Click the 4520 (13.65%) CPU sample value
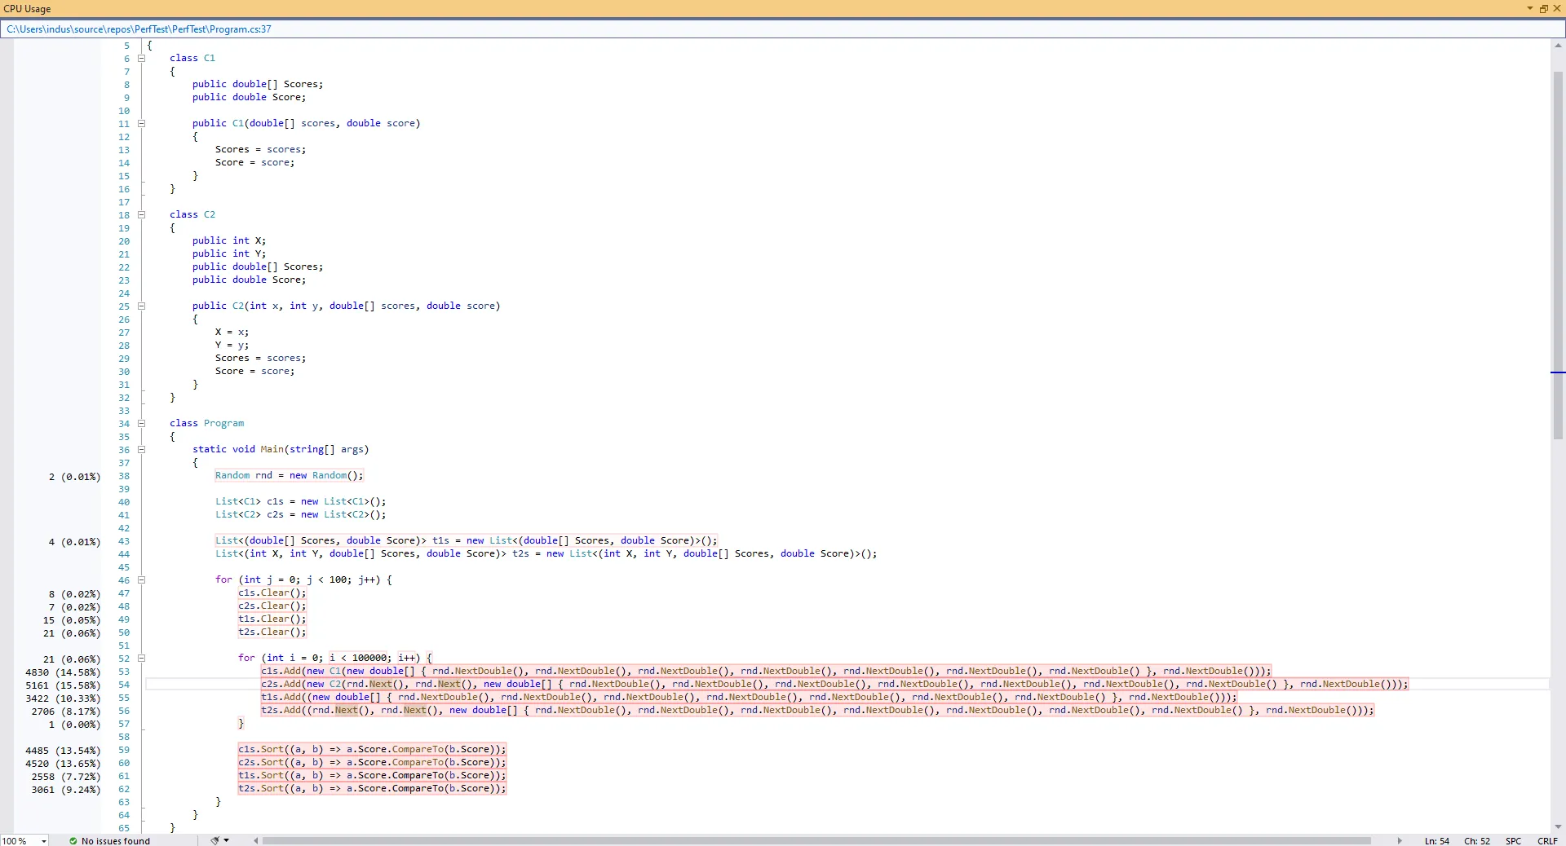This screenshot has width=1566, height=846. 63,764
